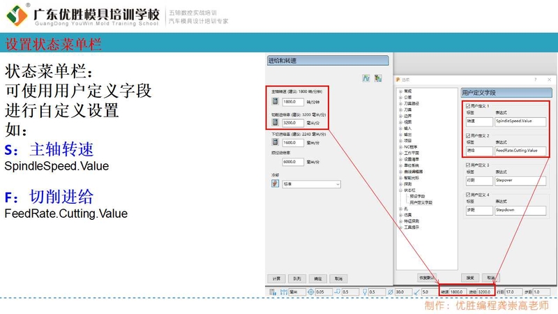Click the spindle speed field showing 1800.0
Image resolution: width=558 pixels, height=314 pixels.
tap(293, 102)
